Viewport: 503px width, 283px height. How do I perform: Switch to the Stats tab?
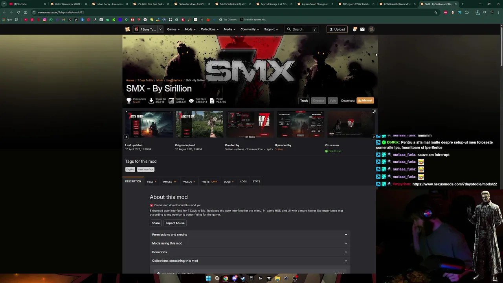tap(256, 182)
